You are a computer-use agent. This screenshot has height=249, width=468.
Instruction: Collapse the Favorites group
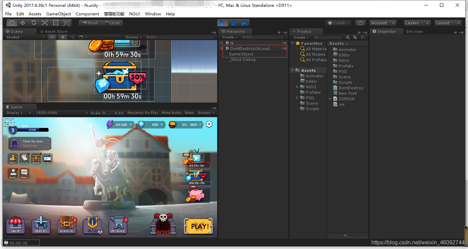(293, 43)
